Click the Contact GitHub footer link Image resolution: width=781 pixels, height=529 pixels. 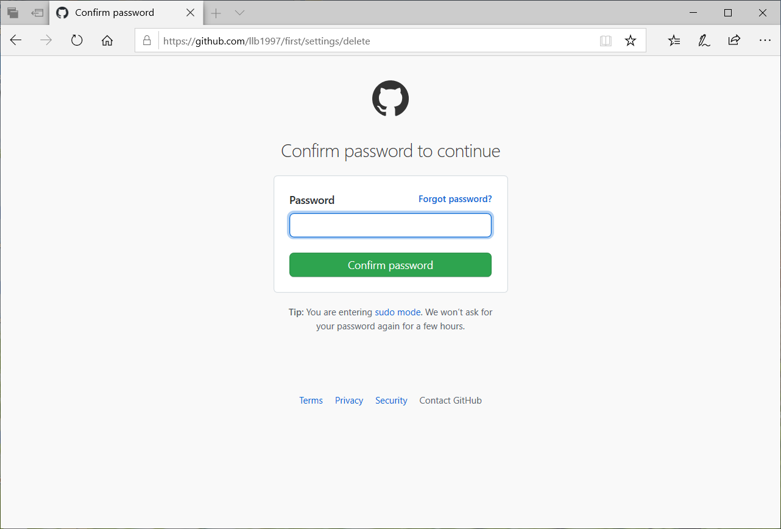(451, 400)
